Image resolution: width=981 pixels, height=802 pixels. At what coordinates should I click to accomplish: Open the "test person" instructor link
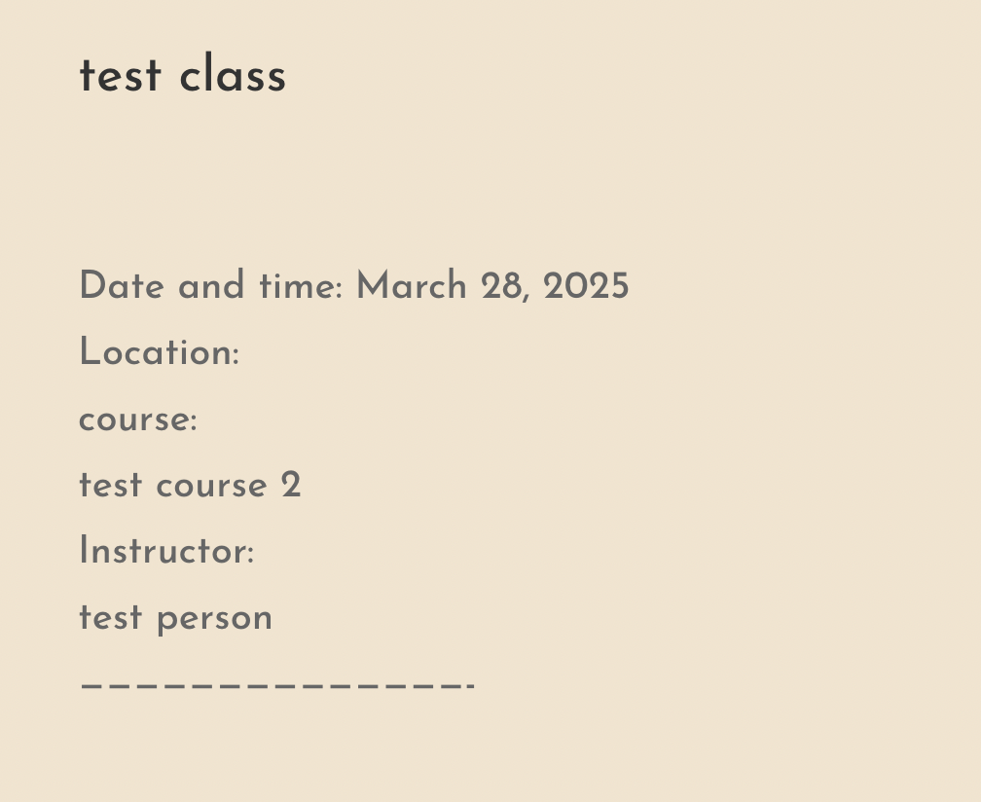point(176,618)
